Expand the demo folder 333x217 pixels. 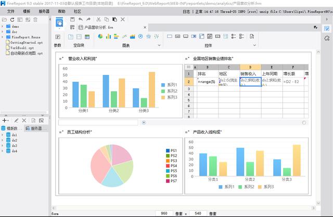tap(2, 27)
